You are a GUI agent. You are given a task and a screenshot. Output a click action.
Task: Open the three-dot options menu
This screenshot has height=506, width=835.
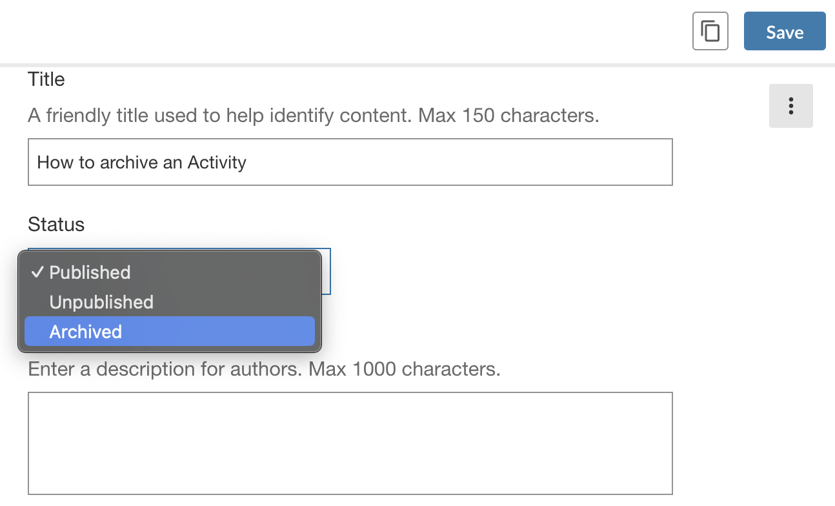pos(791,106)
